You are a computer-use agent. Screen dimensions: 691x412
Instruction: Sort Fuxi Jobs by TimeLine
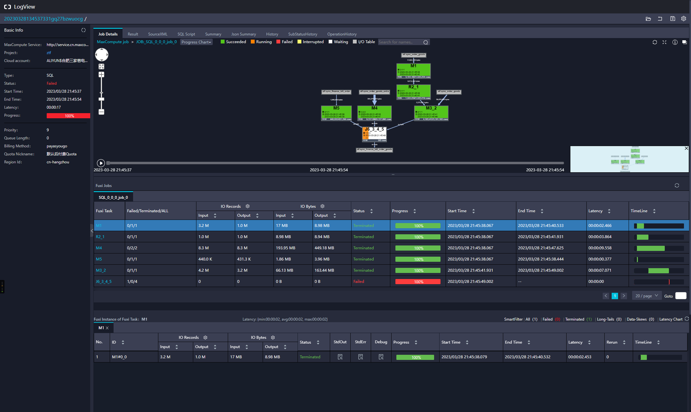654,211
